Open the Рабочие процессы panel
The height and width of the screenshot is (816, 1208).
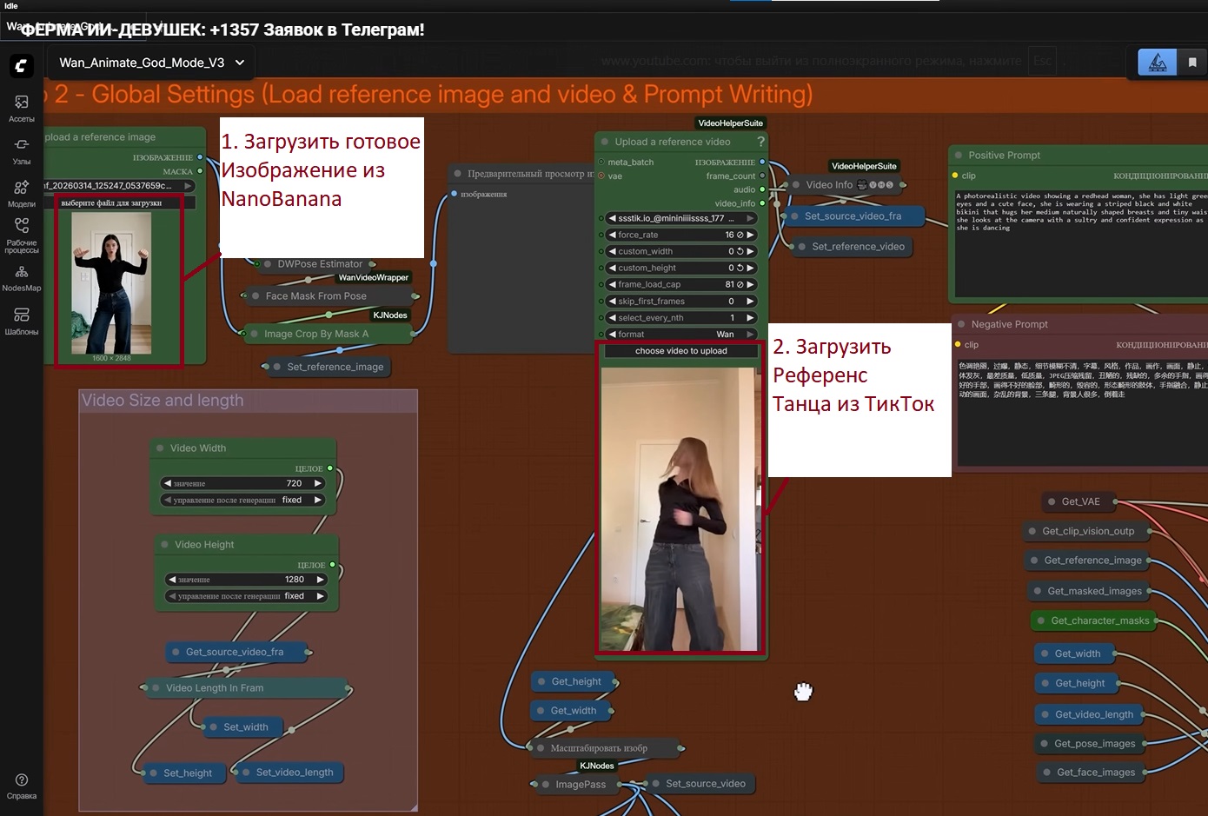tap(22, 235)
